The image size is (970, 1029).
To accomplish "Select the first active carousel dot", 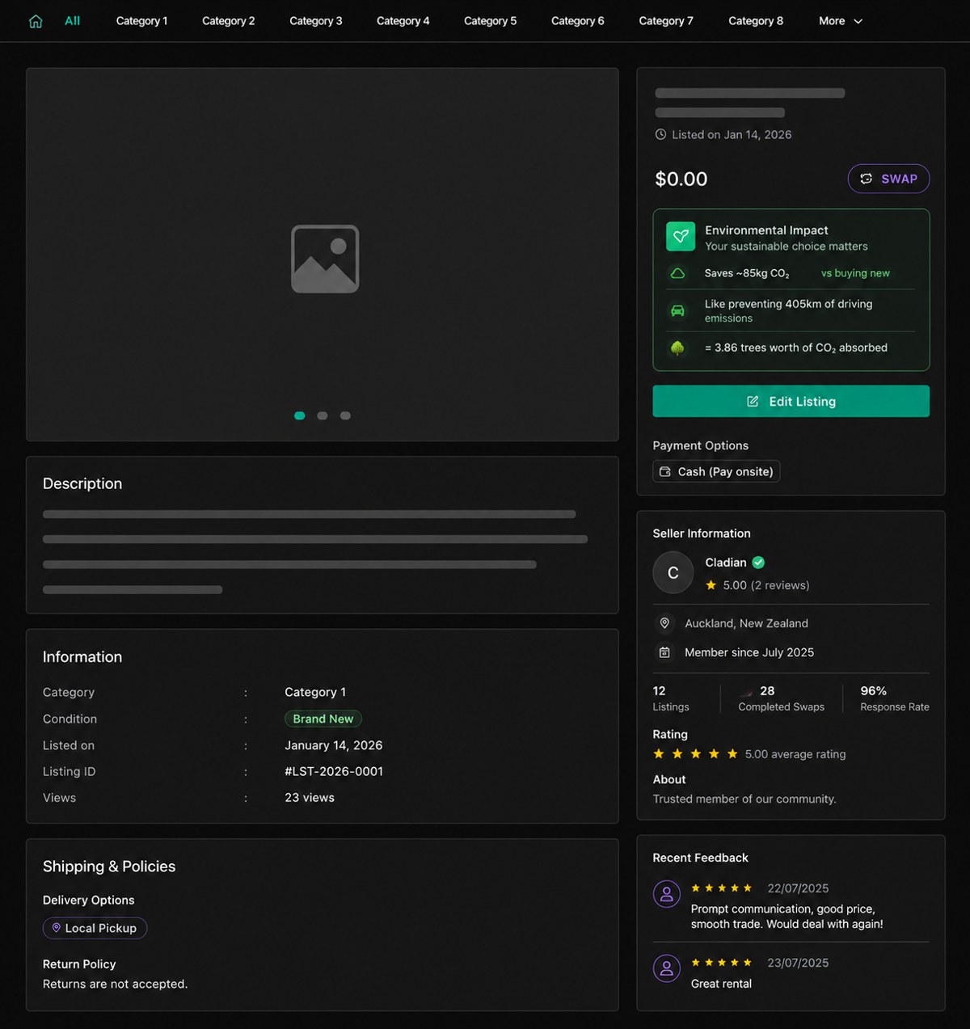I will [300, 415].
